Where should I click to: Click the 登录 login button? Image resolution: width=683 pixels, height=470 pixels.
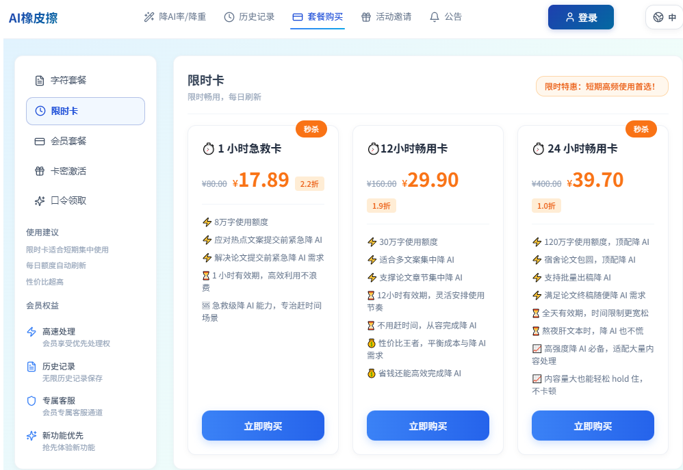[580, 17]
